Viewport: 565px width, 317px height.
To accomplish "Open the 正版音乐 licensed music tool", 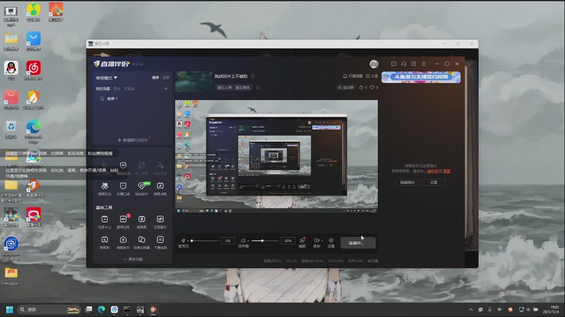I will coord(160,221).
